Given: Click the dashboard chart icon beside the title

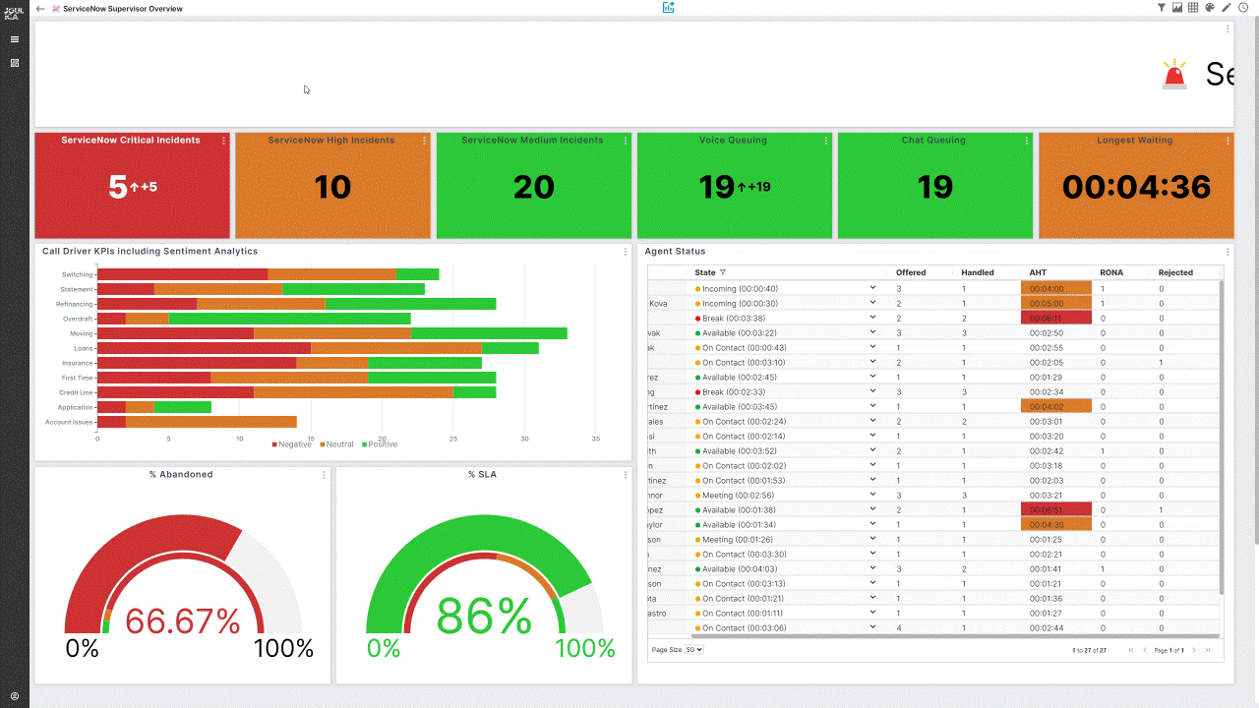Looking at the screenshot, I should click(x=55, y=8).
